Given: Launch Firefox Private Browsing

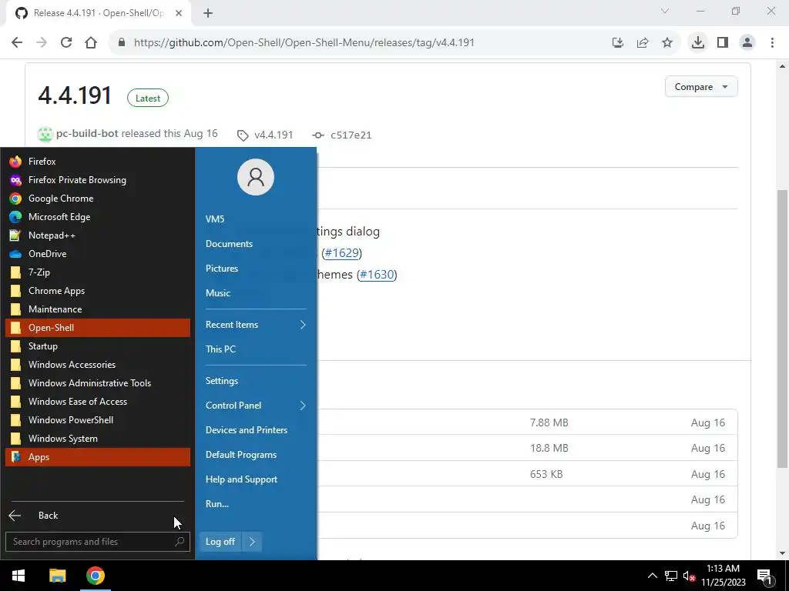Looking at the screenshot, I should (98, 180).
